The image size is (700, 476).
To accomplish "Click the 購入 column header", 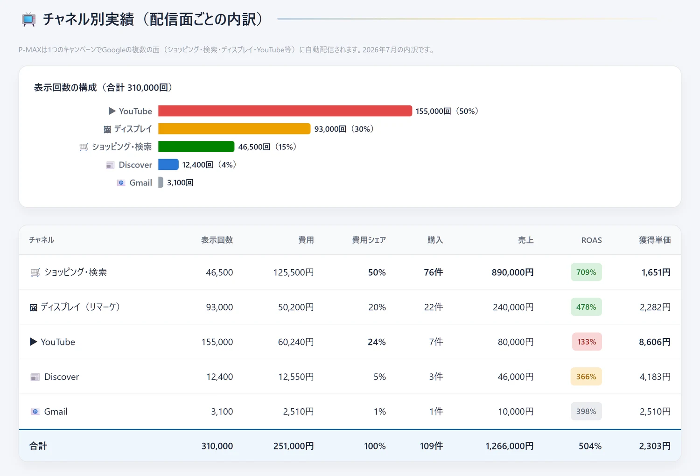I will coord(435,240).
